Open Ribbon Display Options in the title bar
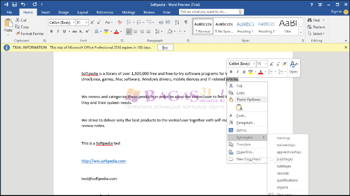This screenshot has height=196, width=350. (x=320, y=4)
